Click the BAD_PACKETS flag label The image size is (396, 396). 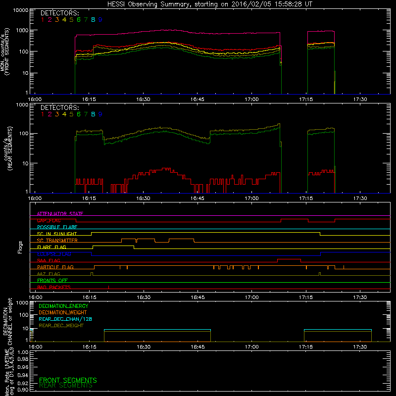click(x=54, y=287)
